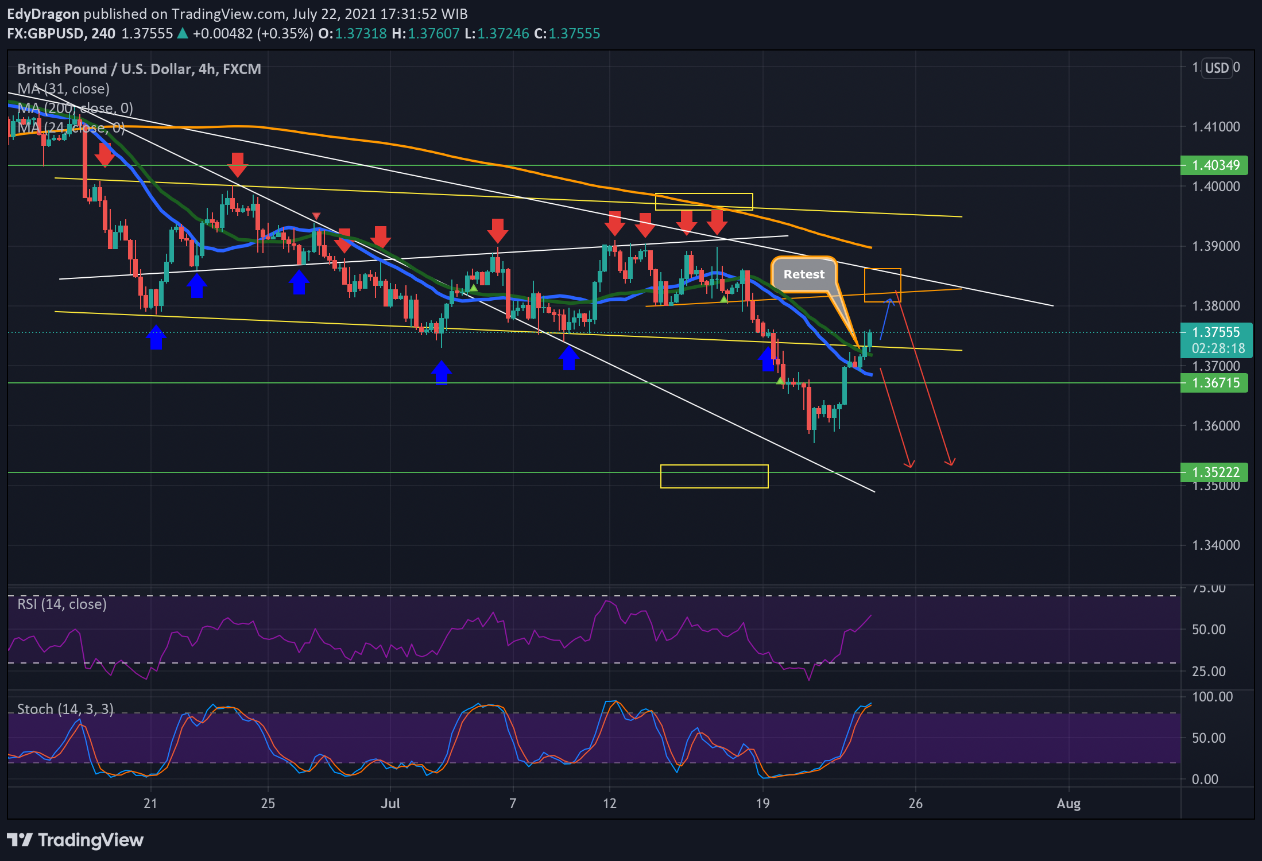Click the 12 date label on time axis

(x=610, y=804)
